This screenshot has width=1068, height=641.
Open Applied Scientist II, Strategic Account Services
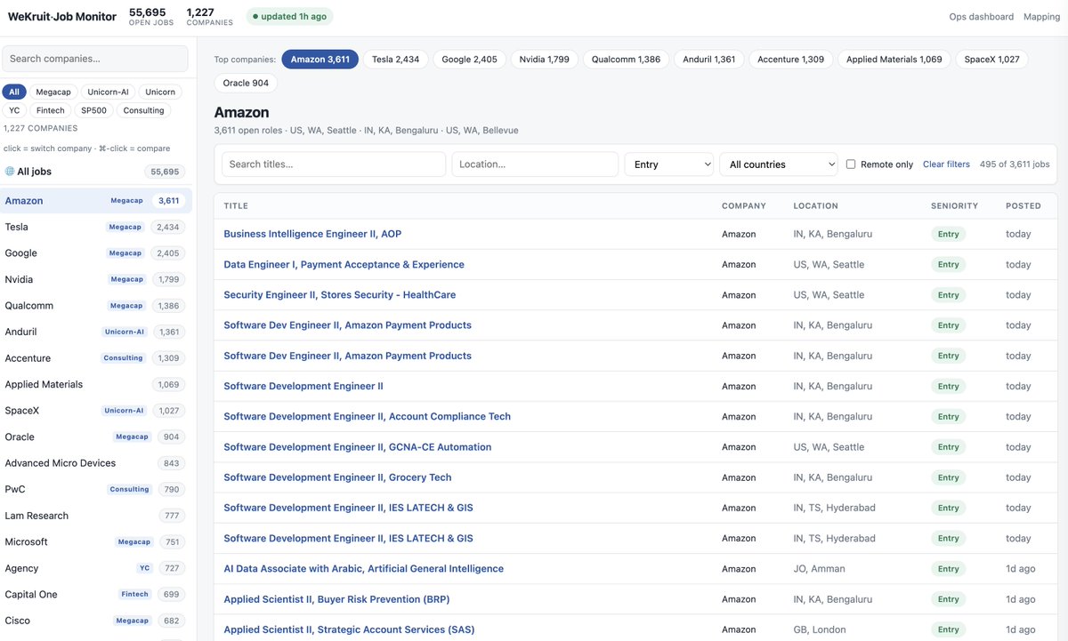coord(349,629)
